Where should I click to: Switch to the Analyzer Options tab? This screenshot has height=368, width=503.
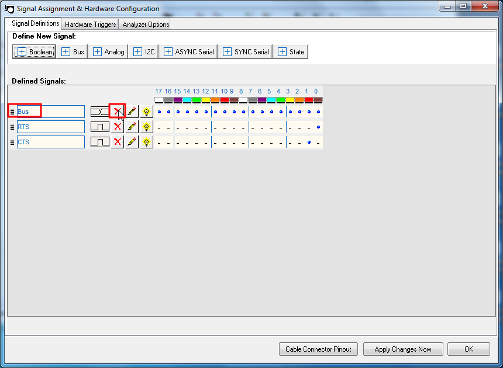(146, 25)
